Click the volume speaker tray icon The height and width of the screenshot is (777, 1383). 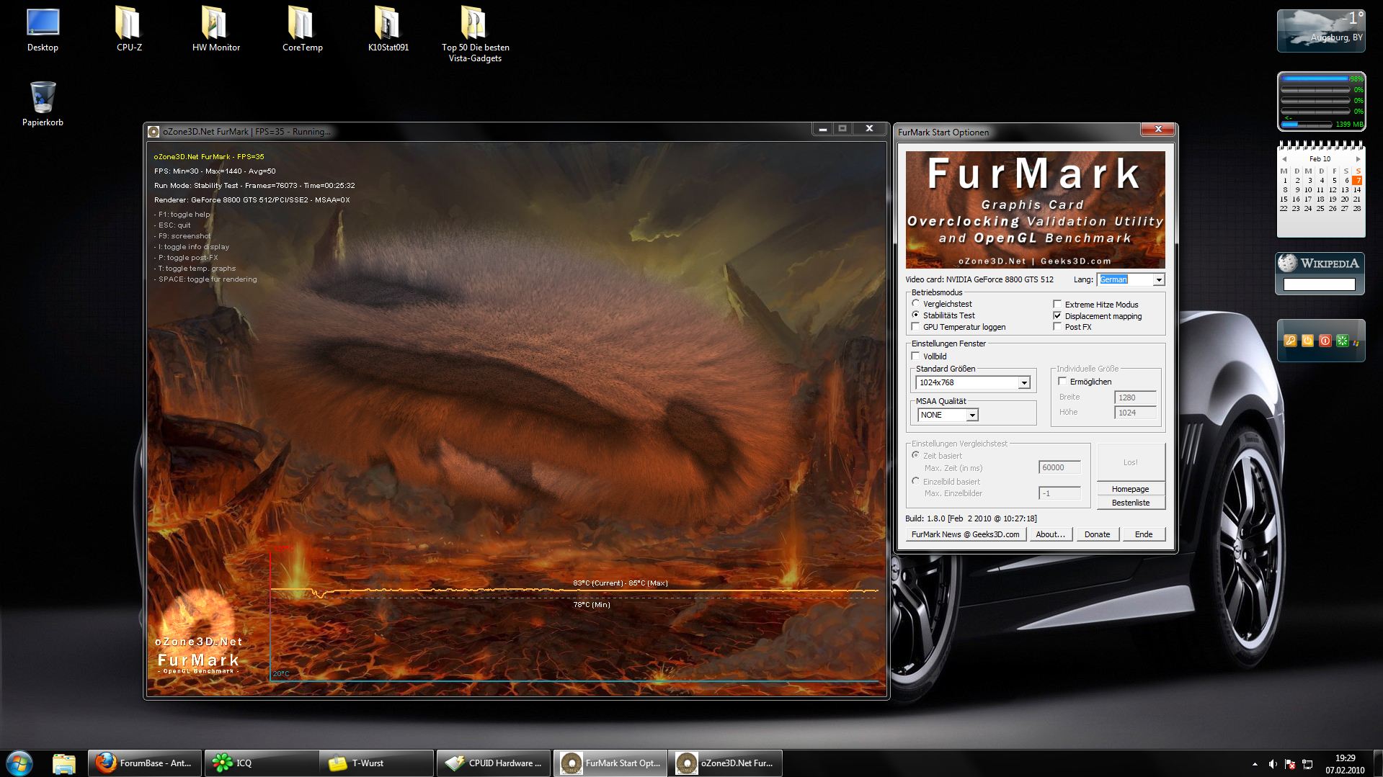click(1273, 764)
